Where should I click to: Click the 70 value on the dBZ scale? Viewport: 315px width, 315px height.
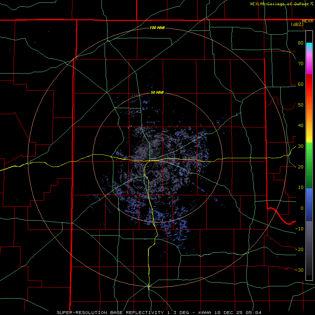301,64
